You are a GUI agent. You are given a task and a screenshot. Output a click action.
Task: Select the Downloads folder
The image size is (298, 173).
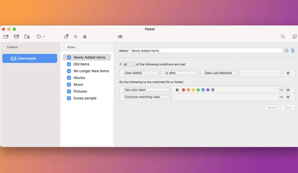[30, 58]
